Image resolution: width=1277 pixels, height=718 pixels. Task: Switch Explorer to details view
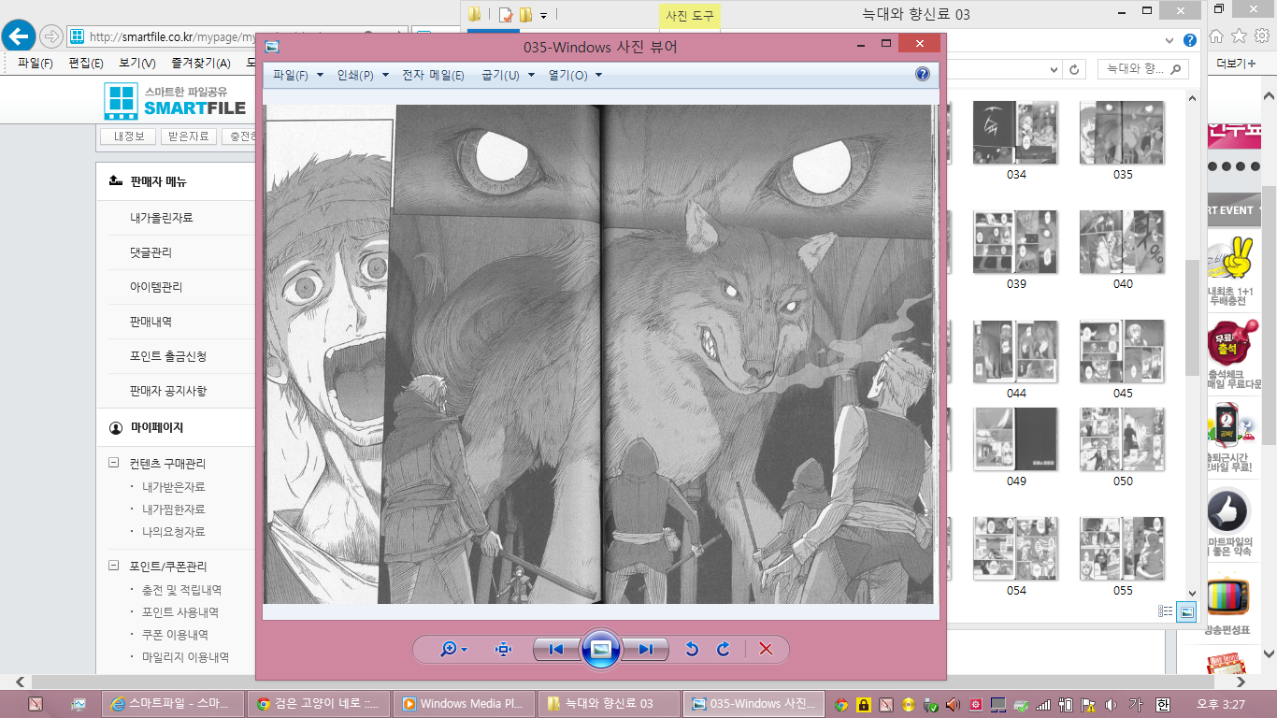pos(1166,611)
